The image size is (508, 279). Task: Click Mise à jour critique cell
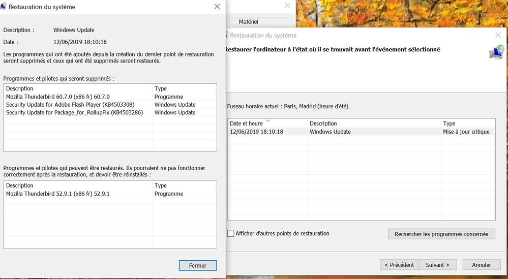click(466, 132)
